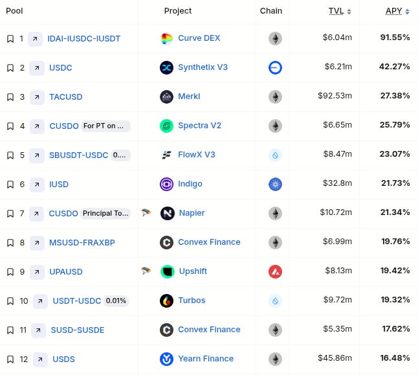This screenshot has width=418, height=375.
Task: Bookmark the Synthetix V3 USDC pool
Action: (10, 68)
